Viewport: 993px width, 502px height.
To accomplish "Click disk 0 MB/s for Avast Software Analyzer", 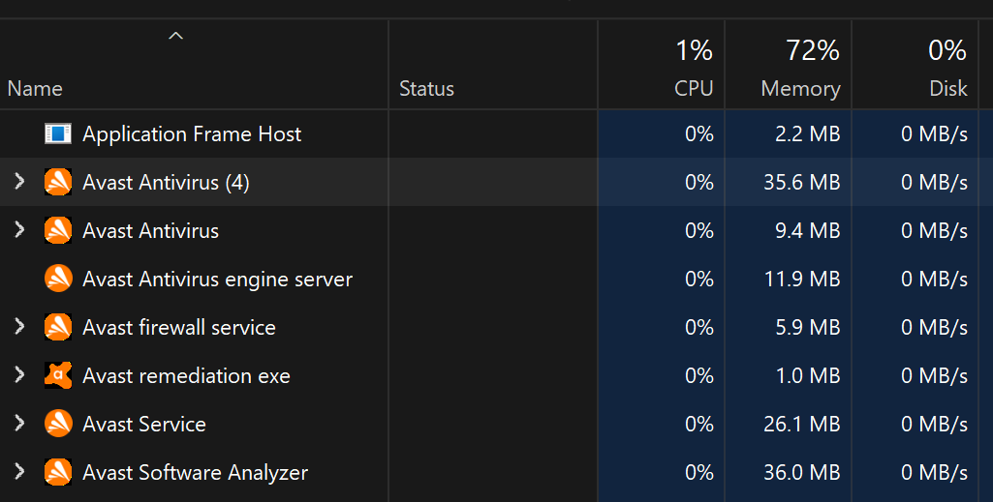I will (x=935, y=473).
